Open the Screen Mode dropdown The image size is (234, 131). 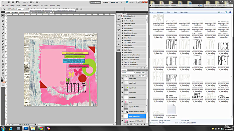click(37, 2)
